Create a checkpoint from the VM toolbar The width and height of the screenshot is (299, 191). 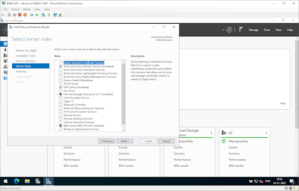click(43, 15)
